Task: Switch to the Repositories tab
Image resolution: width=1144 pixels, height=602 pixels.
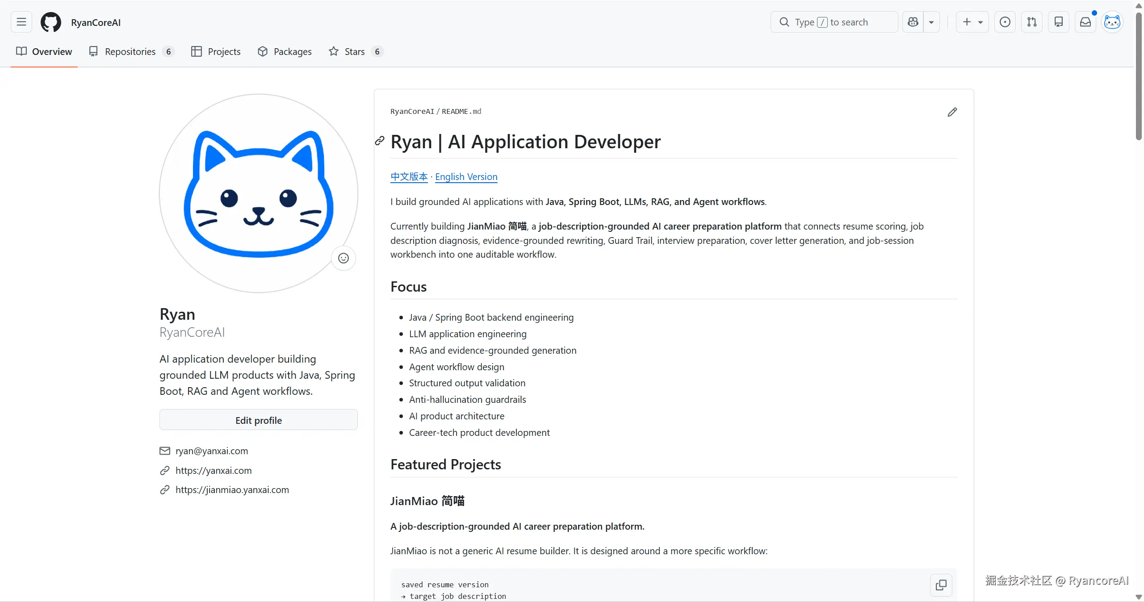Action: pyautogui.click(x=131, y=51)
